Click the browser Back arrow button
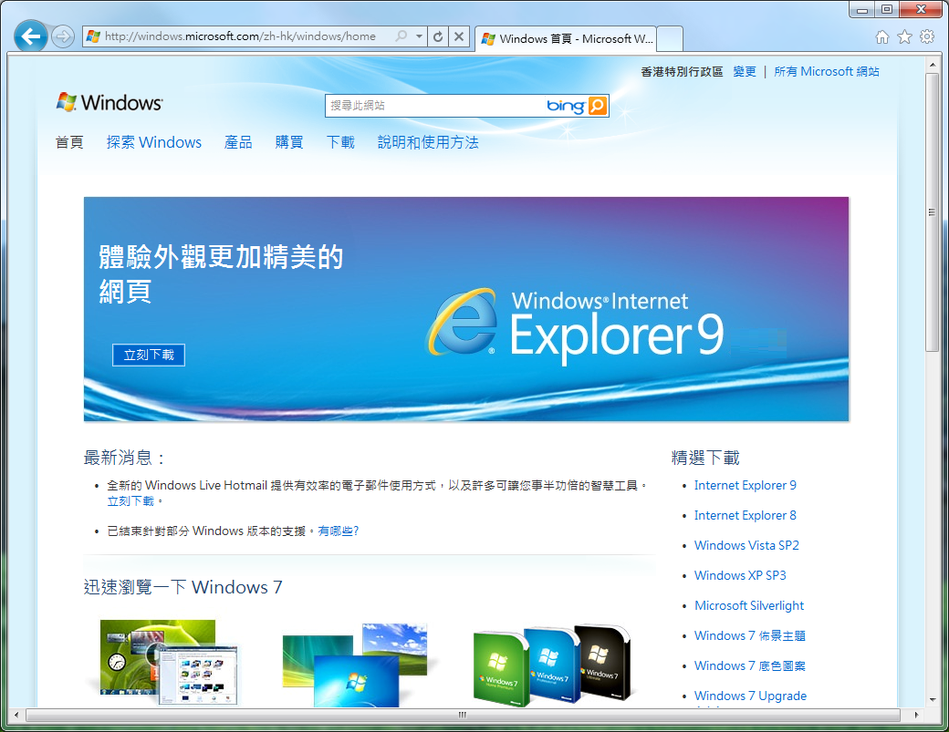 tap(32, 36)
